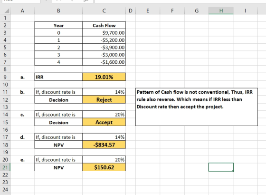Select column C header
The image size is (266, 195).
[x=104, y=10]
